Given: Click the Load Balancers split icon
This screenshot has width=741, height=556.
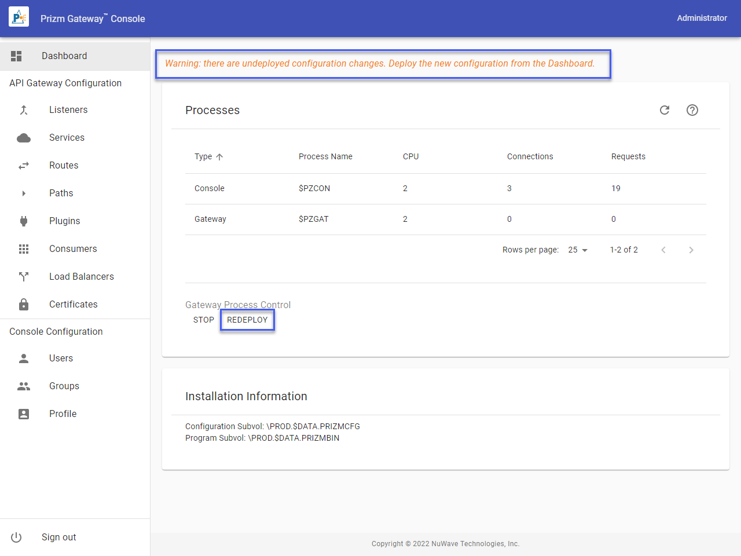Looking at the screenshot, I should [24, 277].
